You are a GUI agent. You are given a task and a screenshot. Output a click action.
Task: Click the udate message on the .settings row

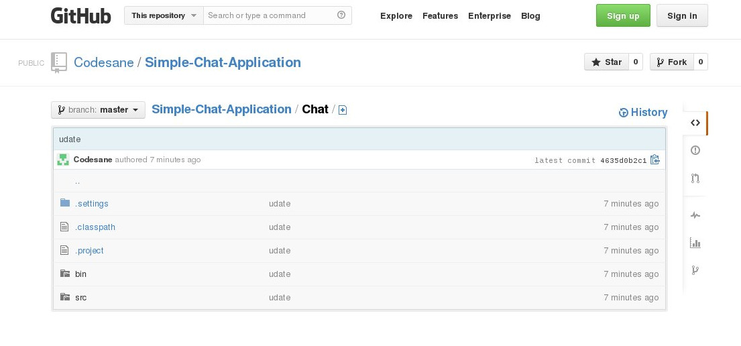280,204
